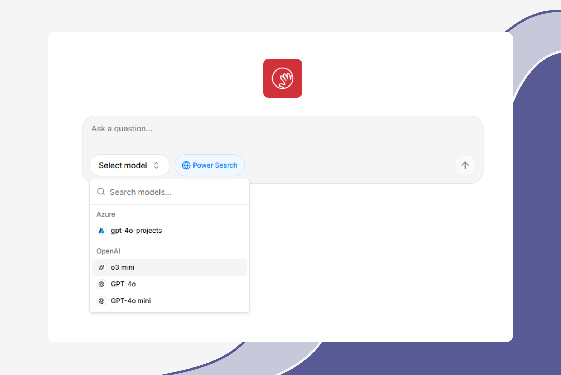Select GPT-4o mini from the list
This screenshot has height=375, width=561.
[x=131, y=301]
